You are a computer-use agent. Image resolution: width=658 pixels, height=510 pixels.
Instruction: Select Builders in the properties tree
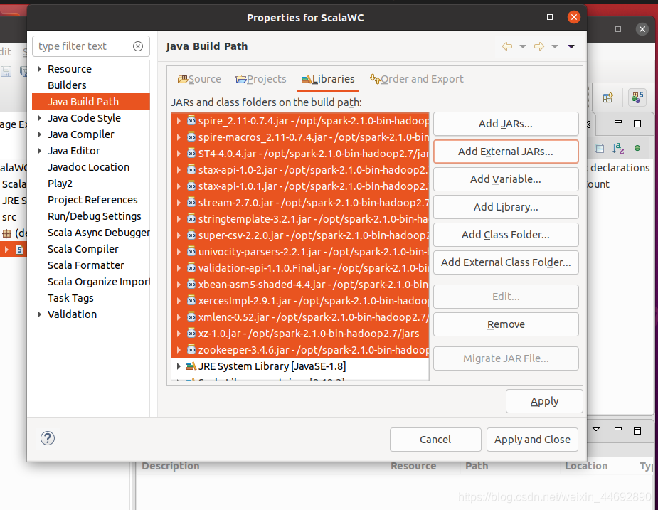point(67,85)
